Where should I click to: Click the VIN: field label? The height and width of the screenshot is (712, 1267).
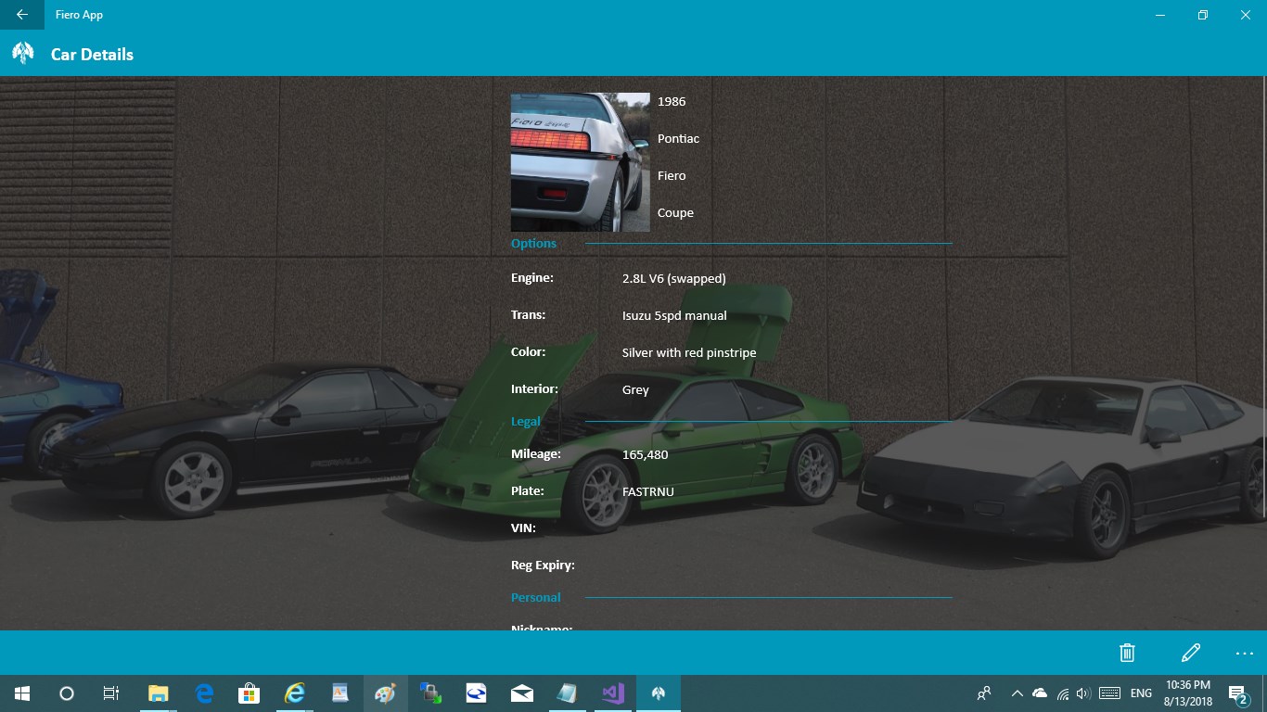[x=524, y=528]
